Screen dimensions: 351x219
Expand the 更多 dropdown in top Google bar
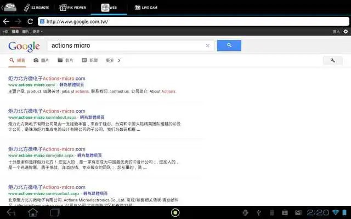[37, 32]
